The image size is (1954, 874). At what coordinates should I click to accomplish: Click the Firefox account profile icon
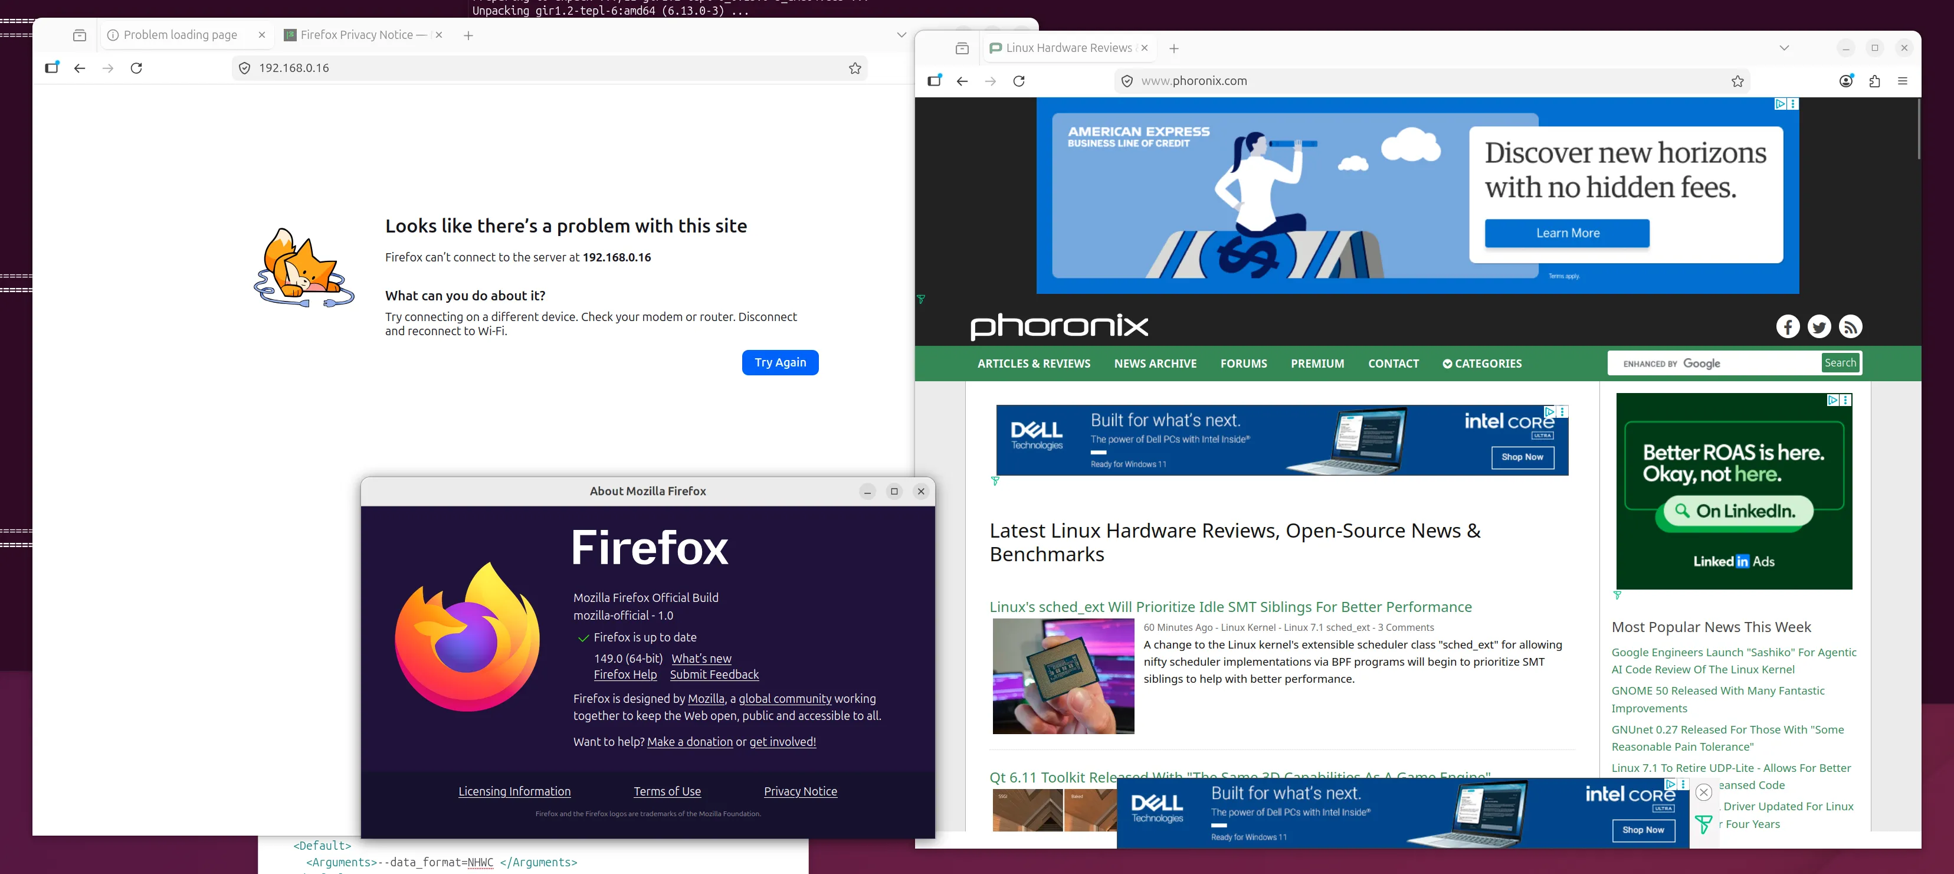pyautogui.click(x=1845, y=81)
